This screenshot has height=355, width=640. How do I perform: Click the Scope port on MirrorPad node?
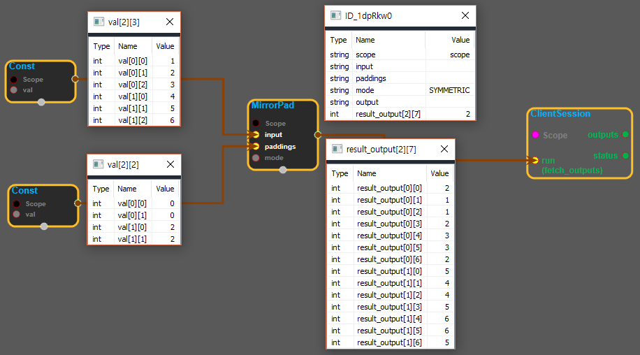(x=256, y=123)
